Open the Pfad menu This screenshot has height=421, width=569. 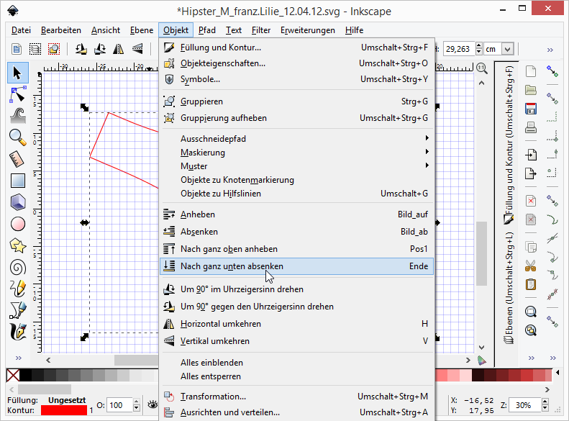click(x=206, y=30)
